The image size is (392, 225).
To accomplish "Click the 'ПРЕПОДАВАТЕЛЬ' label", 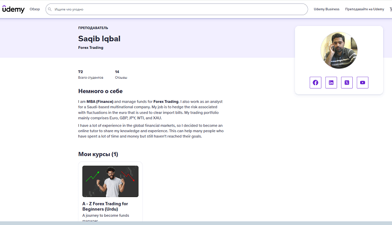I will click(93, 28).
